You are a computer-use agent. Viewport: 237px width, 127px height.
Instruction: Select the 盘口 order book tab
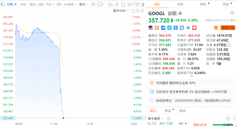click(x=153, y=111)
